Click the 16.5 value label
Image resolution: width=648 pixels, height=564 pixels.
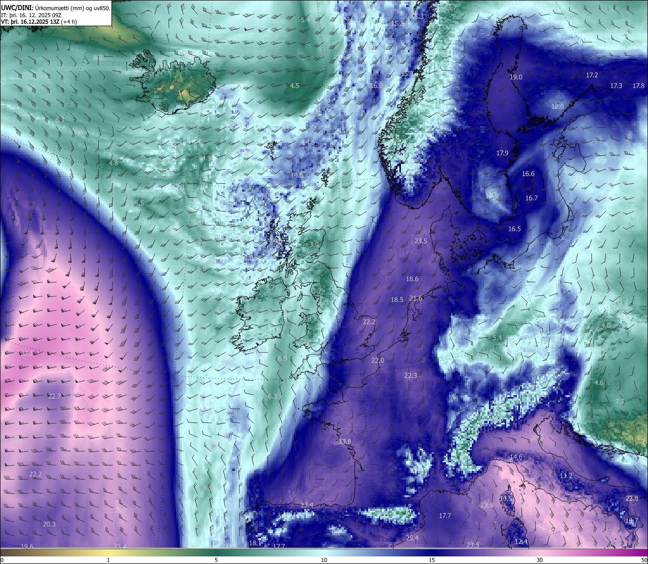[514, 229]
